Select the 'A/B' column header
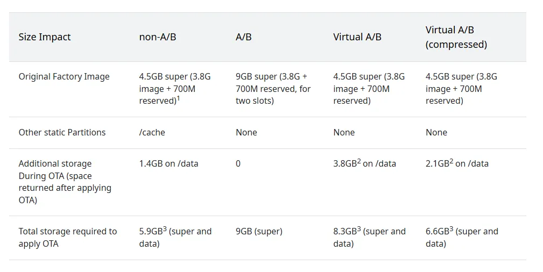This screenshot has width=543, height=272. 244,37
